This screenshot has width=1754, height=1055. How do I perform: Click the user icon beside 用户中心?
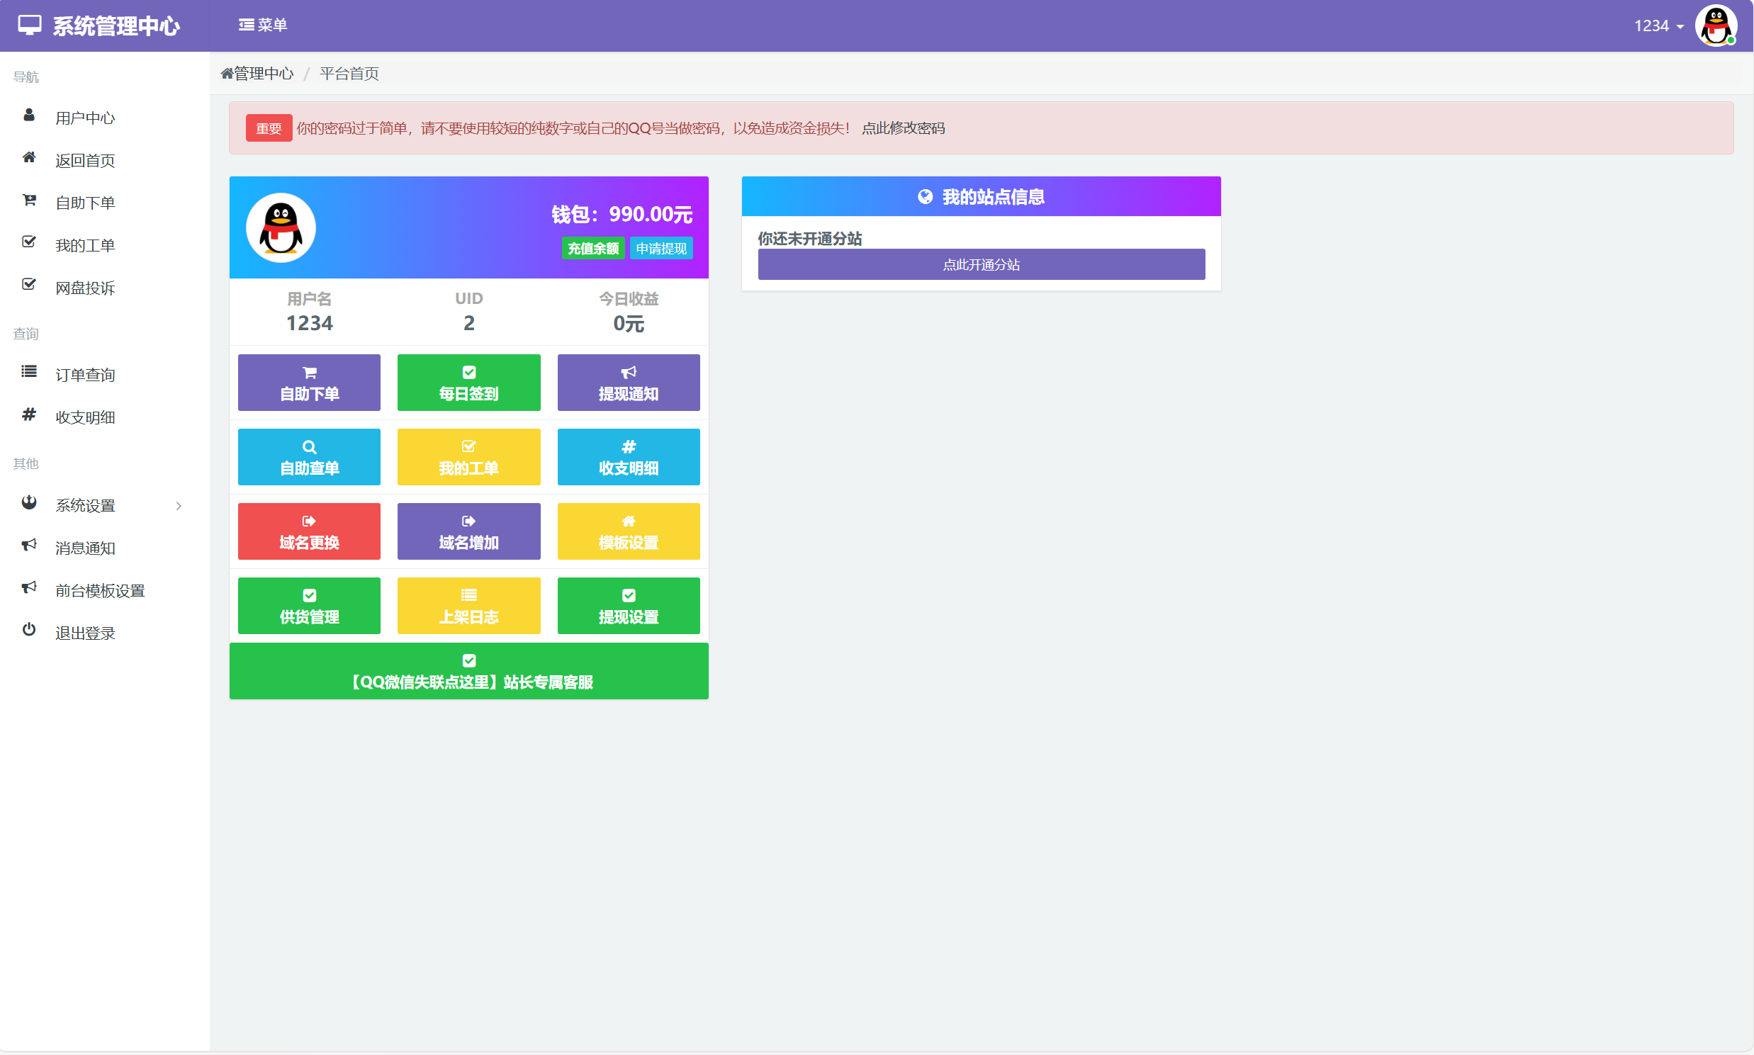pyautogui.click(x=28, y=115)
